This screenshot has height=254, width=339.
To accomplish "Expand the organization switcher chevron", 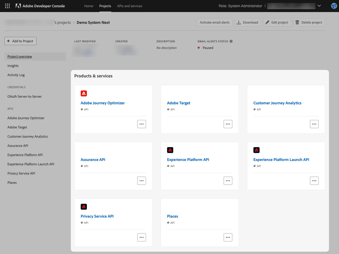I will 319,6.
